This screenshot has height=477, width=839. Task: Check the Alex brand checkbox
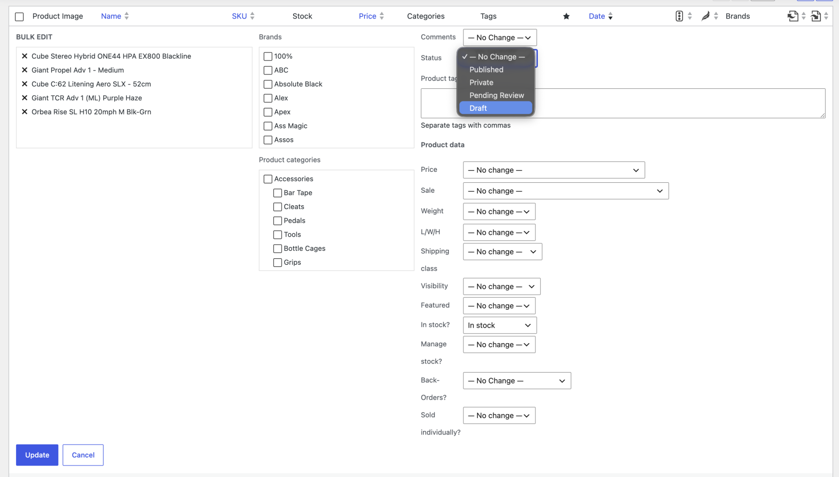[268, 98]
